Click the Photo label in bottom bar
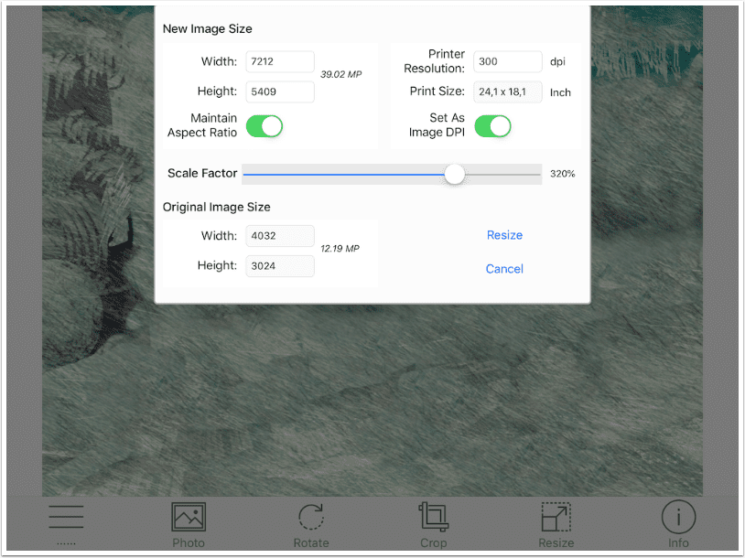Screen dimensions: 745x558 pyautogui.click(x=189, y=543)
